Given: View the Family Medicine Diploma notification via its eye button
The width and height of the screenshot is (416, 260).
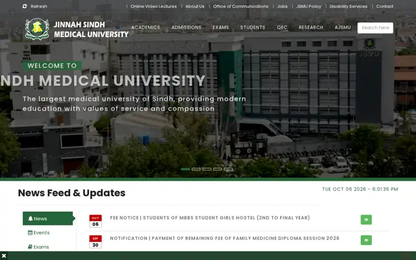Looking at the screenshot, I should pyautogui.click(x=366, y=240).
